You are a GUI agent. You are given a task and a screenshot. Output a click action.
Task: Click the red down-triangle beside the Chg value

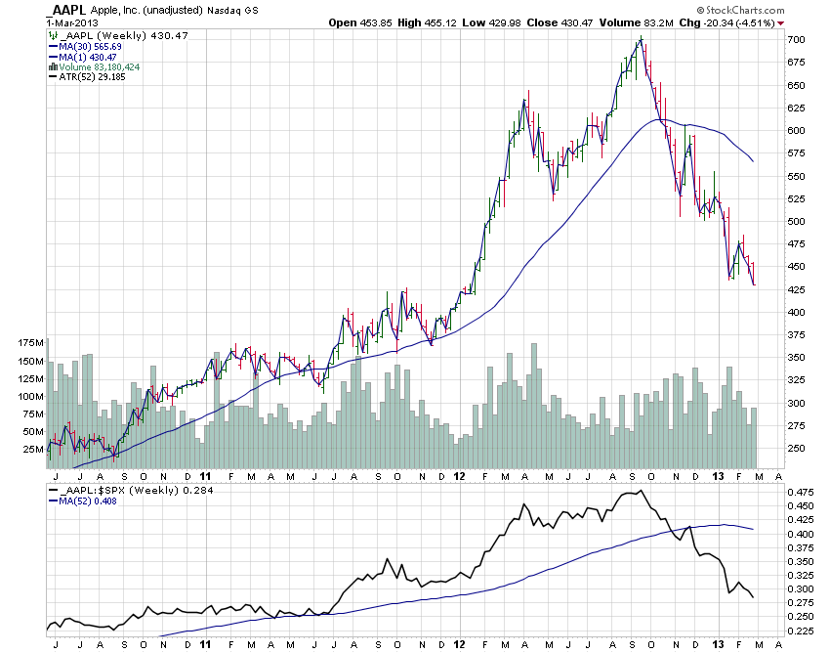coord(781,23)
